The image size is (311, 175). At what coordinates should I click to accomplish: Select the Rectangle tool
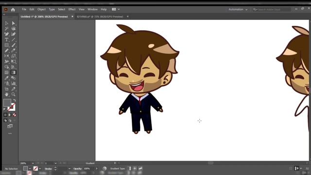6,45
